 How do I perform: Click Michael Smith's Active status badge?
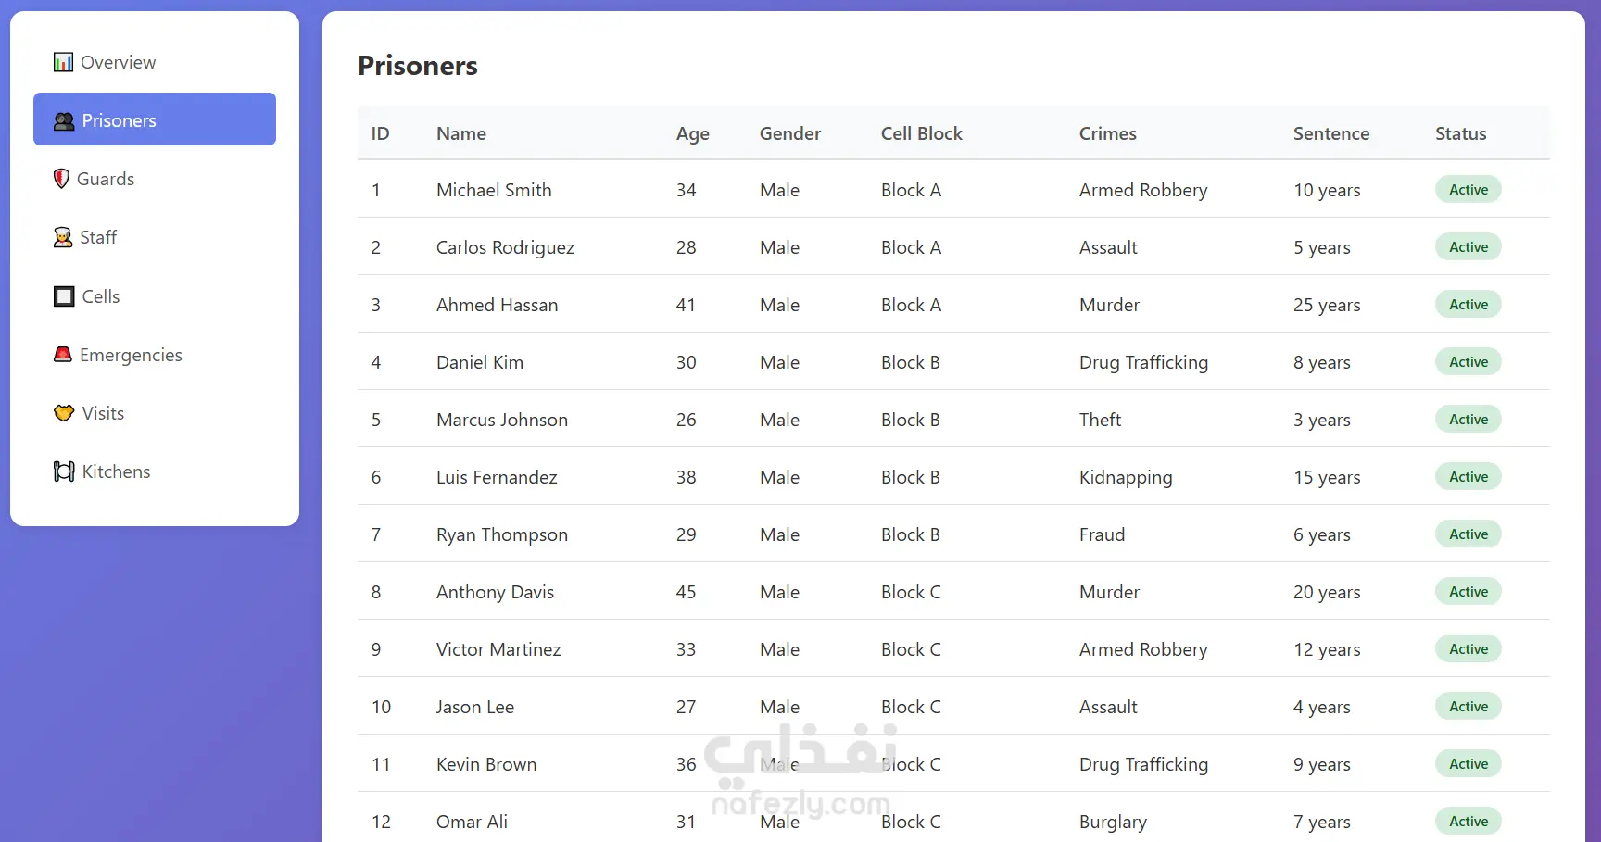click(1469, 190)
